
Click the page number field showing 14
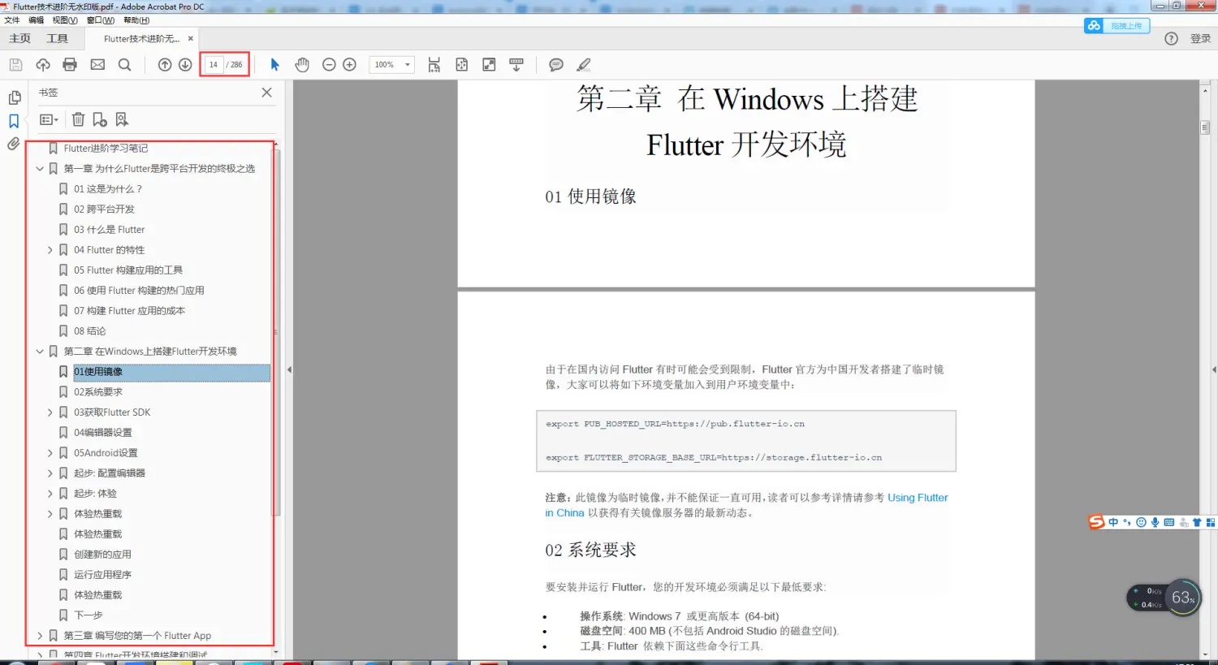point(214,65)
